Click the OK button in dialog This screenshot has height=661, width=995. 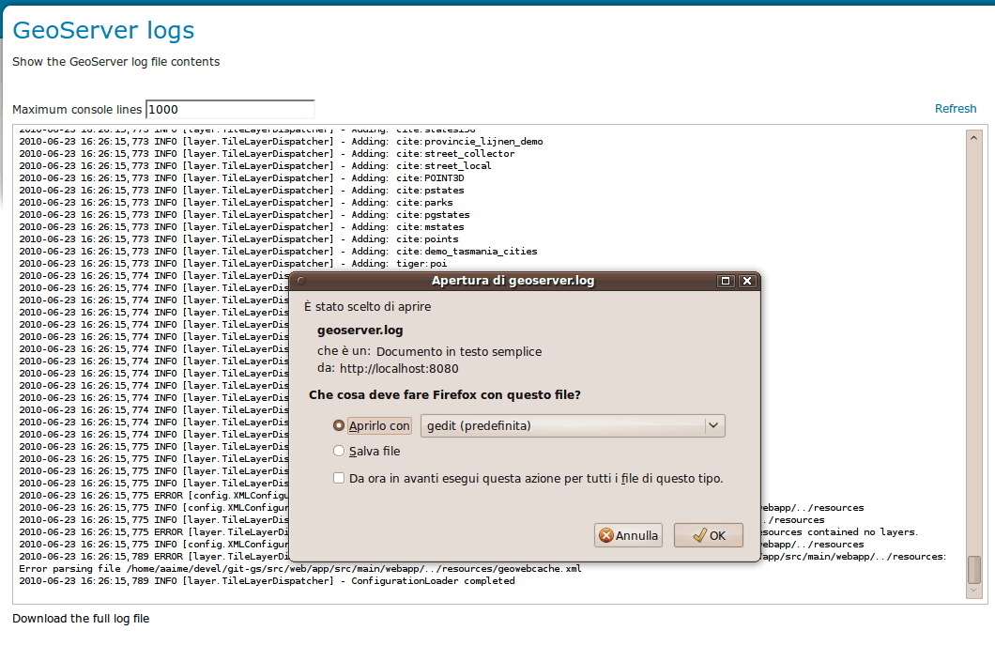click(708, 535)
